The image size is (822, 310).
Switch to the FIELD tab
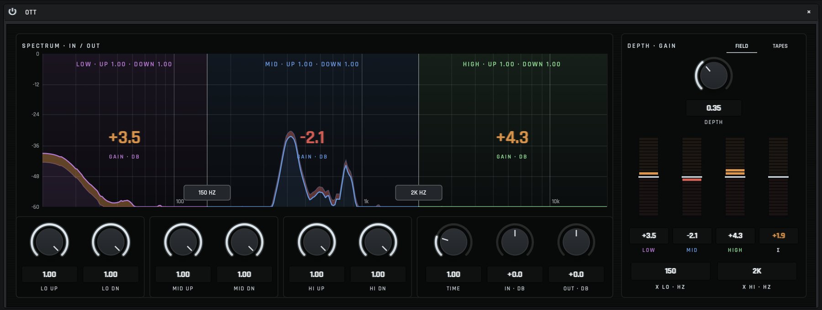point(742,46)
